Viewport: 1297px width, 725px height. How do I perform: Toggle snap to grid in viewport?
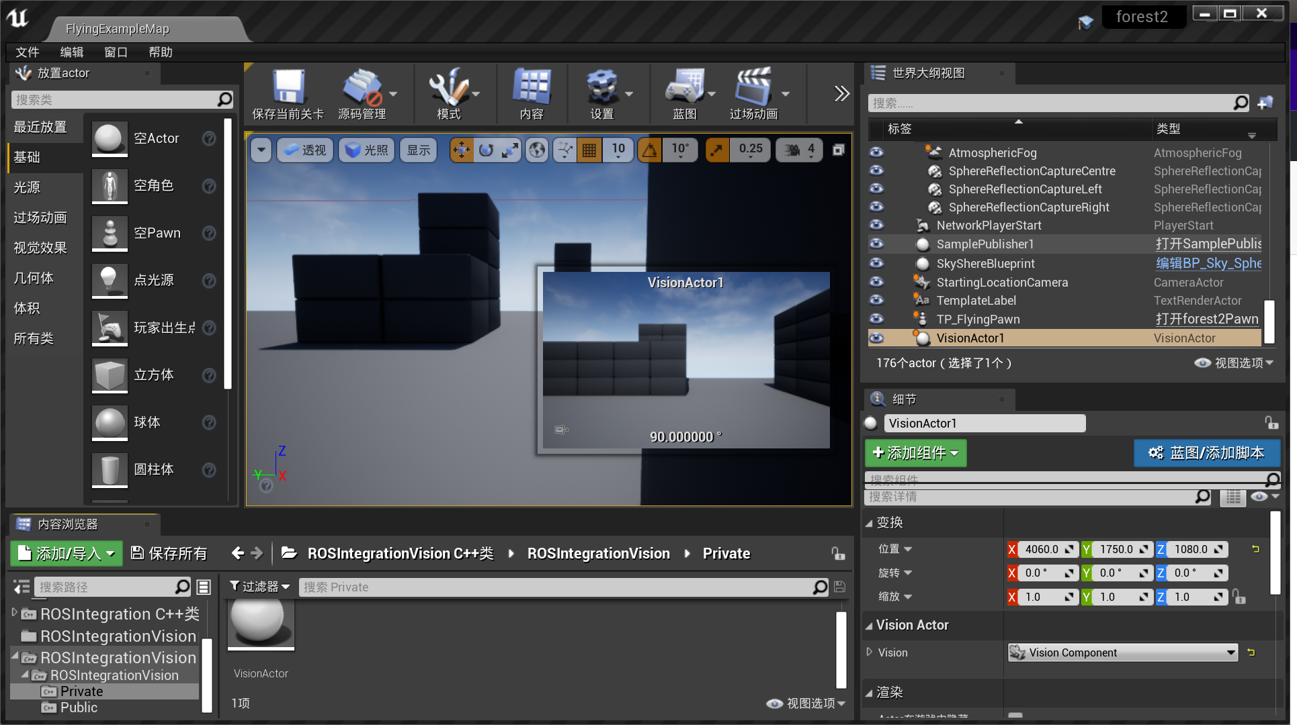(589, 150)
